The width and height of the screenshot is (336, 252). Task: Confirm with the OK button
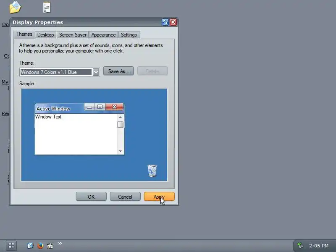click(x=91, y=197)
